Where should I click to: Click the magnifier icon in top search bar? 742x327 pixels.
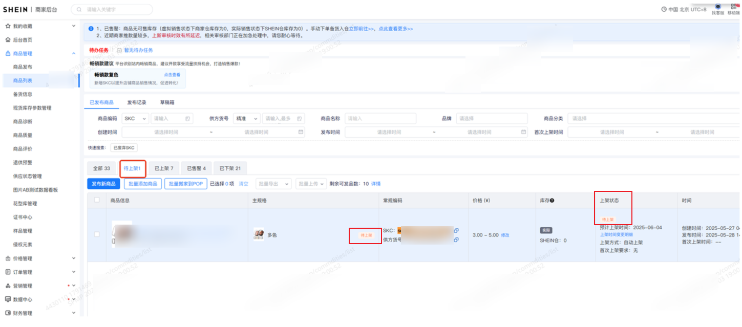[x=79, y=10]
